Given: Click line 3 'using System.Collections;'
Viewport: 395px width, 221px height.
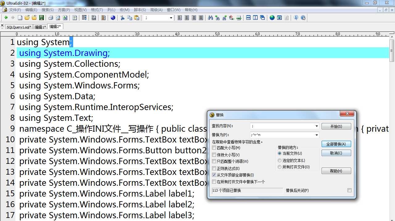Looking at the screenshot, I should coord(70,64).
